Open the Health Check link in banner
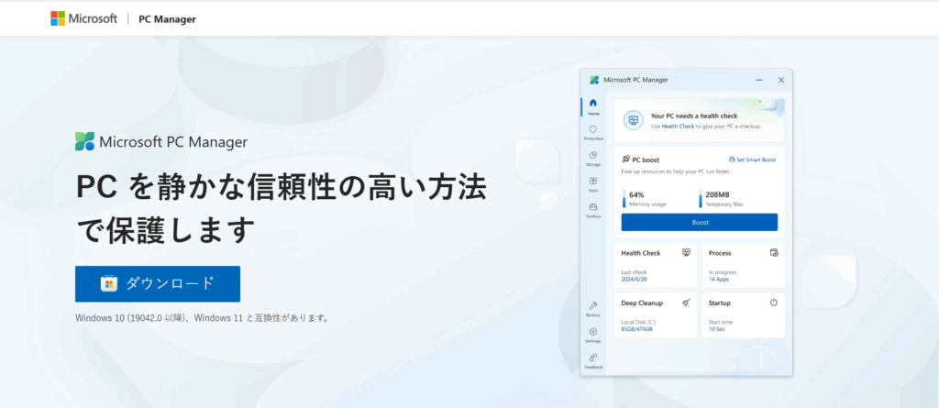Viewport: 939px width, 408px height. [x=678, y=127]
